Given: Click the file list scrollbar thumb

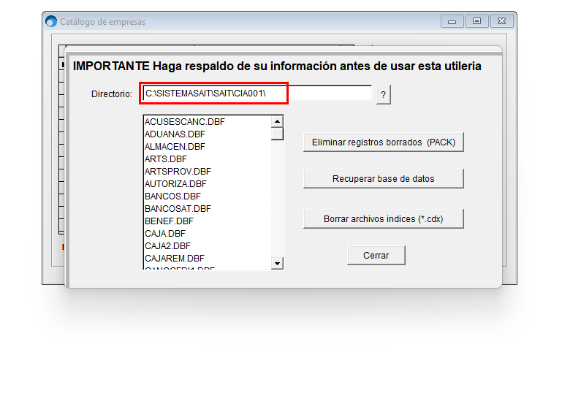Looking at the screenshot, I should click(x=277, y=134).
